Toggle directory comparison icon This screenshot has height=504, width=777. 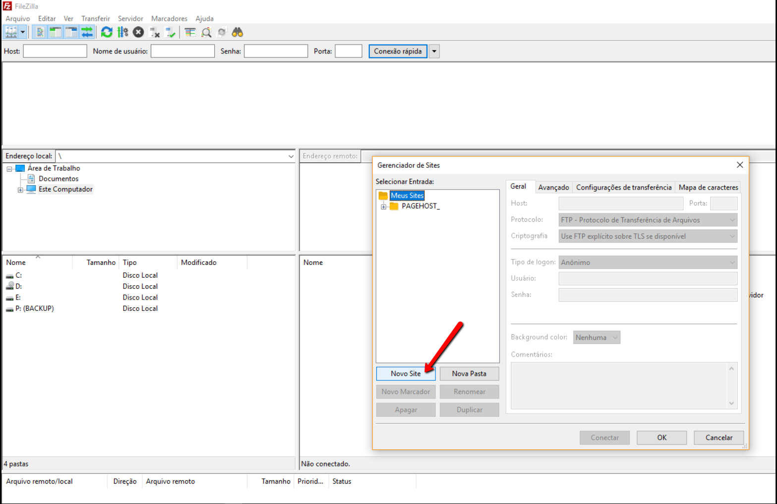point(206,32)
